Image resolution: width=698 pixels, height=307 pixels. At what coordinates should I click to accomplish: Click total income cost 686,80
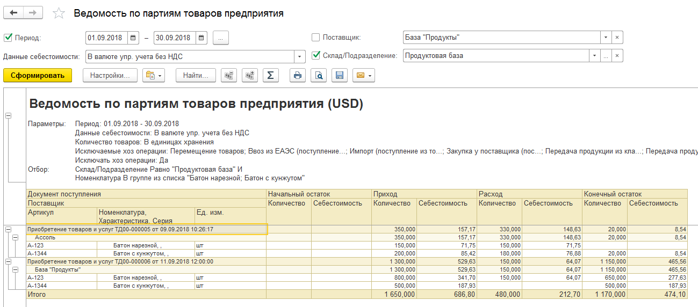coord(447,294)
